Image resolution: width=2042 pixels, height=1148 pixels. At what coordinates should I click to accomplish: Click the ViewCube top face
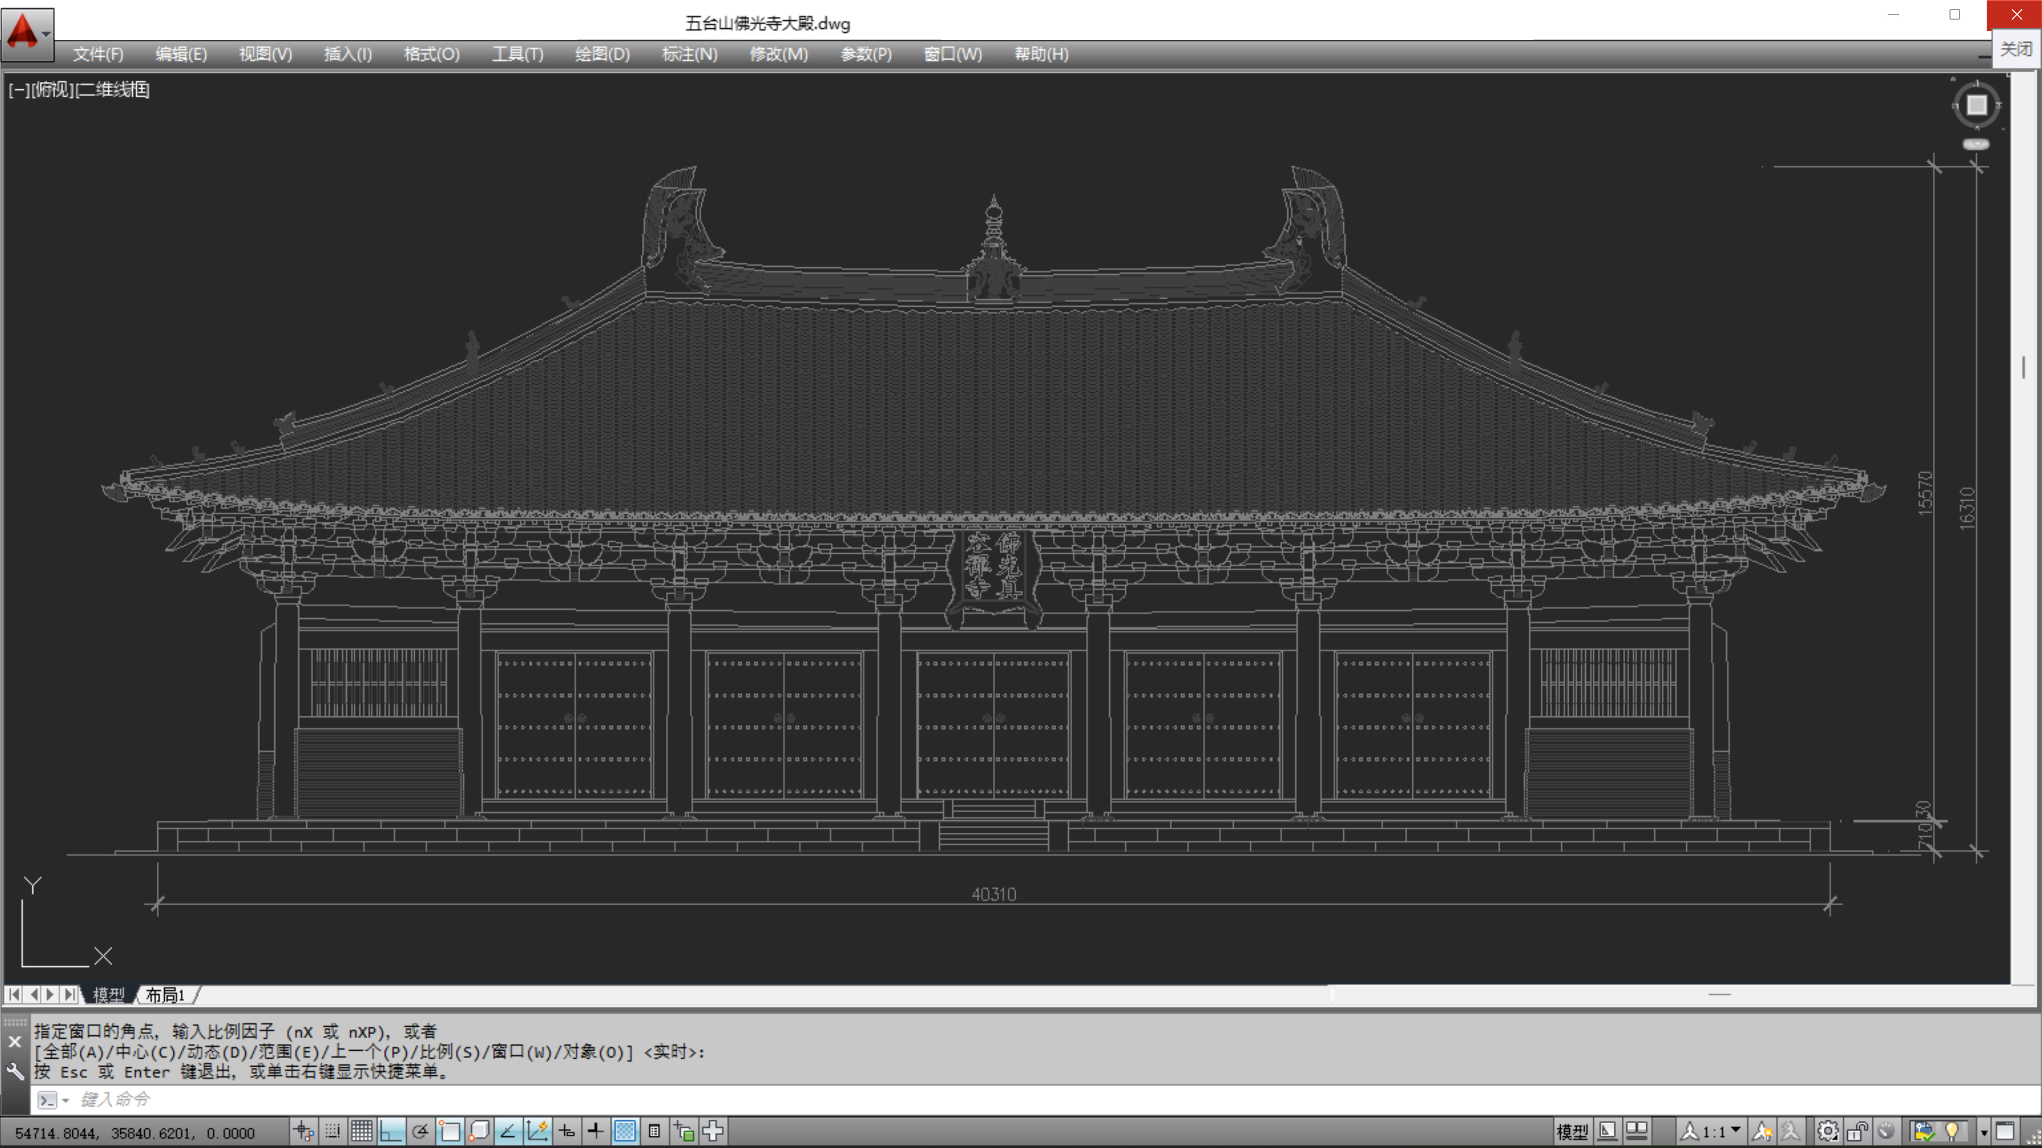point(1976,105)
